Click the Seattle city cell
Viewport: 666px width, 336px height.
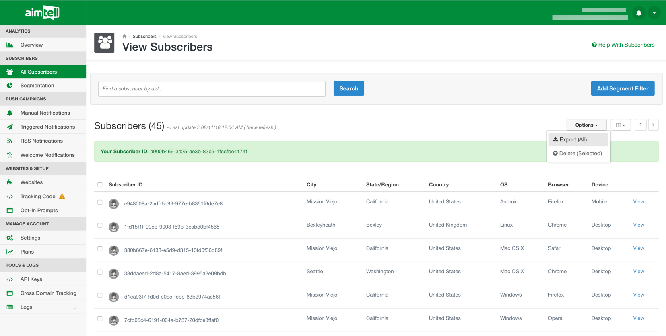point(315,272)
